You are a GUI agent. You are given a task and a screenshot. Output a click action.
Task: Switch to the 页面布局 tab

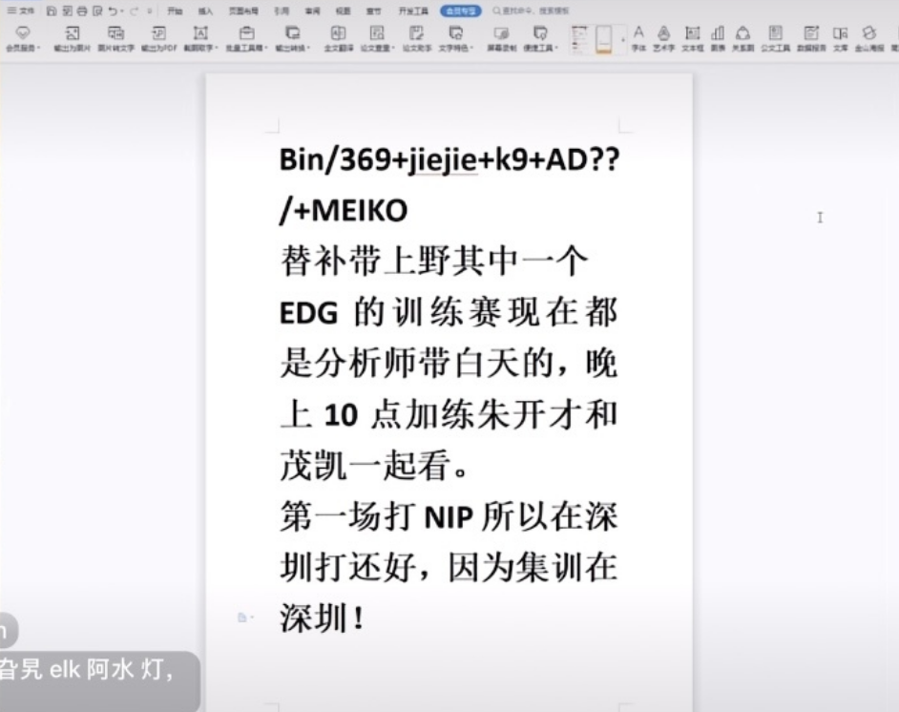pyautogui.click(x=243, y=10)
